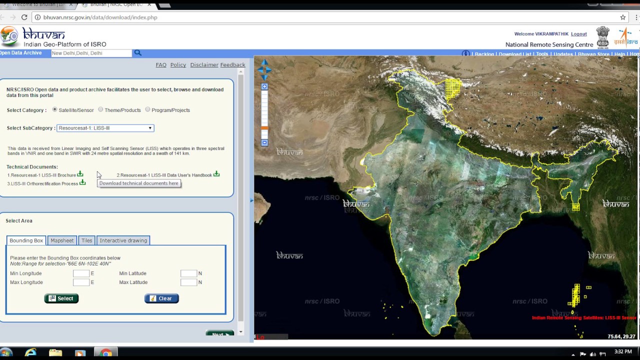Download the LISS-III Data User's Handbook
The width and height of the screenshot is (640, 360).
coord(216,174)
